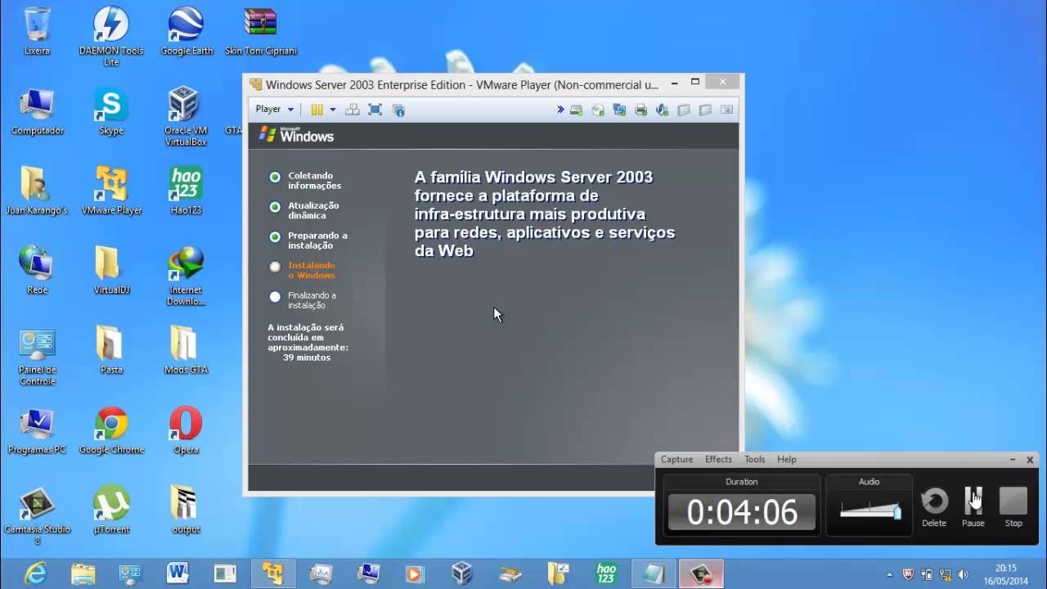The image size is (1047, 589).
Task: Select the DAEMON Tools Lite desktop icon
Action: 111,37
